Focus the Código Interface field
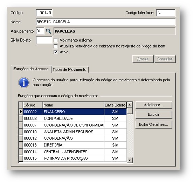This screenshot has width=194, height=184. 166,13
